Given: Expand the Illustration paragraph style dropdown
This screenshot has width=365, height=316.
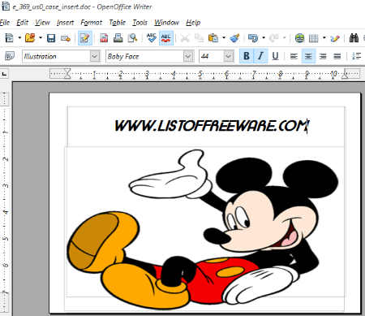Looking at the screenshot, I should 95,56.
